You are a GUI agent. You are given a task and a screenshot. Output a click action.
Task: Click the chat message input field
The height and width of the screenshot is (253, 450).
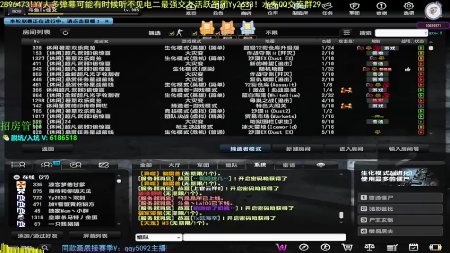click(264, 237)
